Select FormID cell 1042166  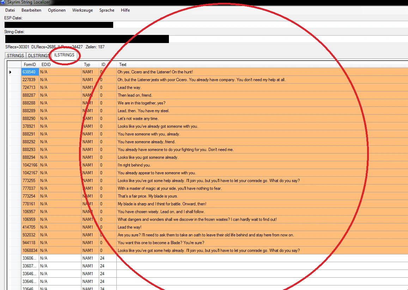[x=30, y=165]
